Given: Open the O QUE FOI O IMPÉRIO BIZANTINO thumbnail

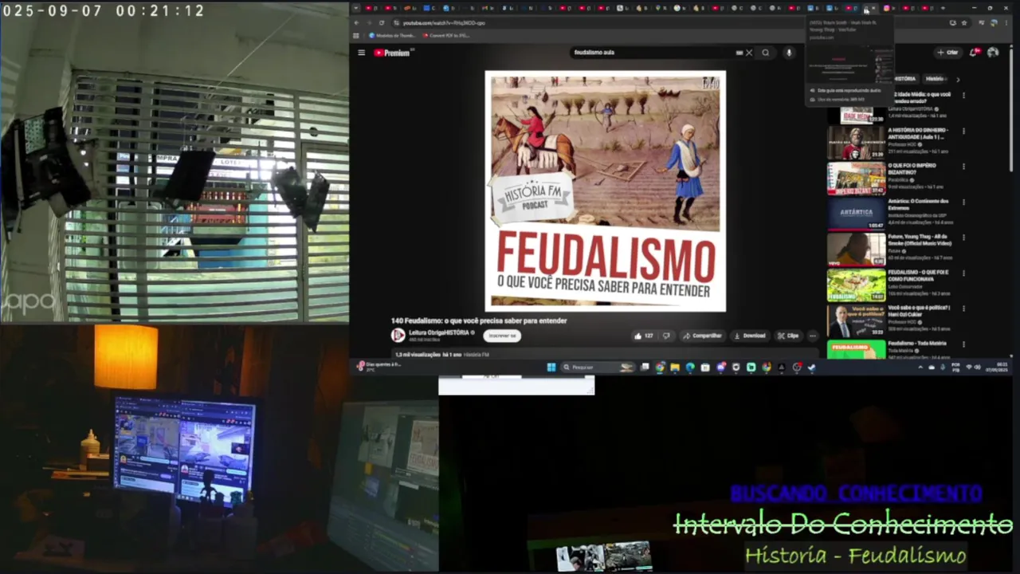Looking at the screenshot, I should click(856, 179).
